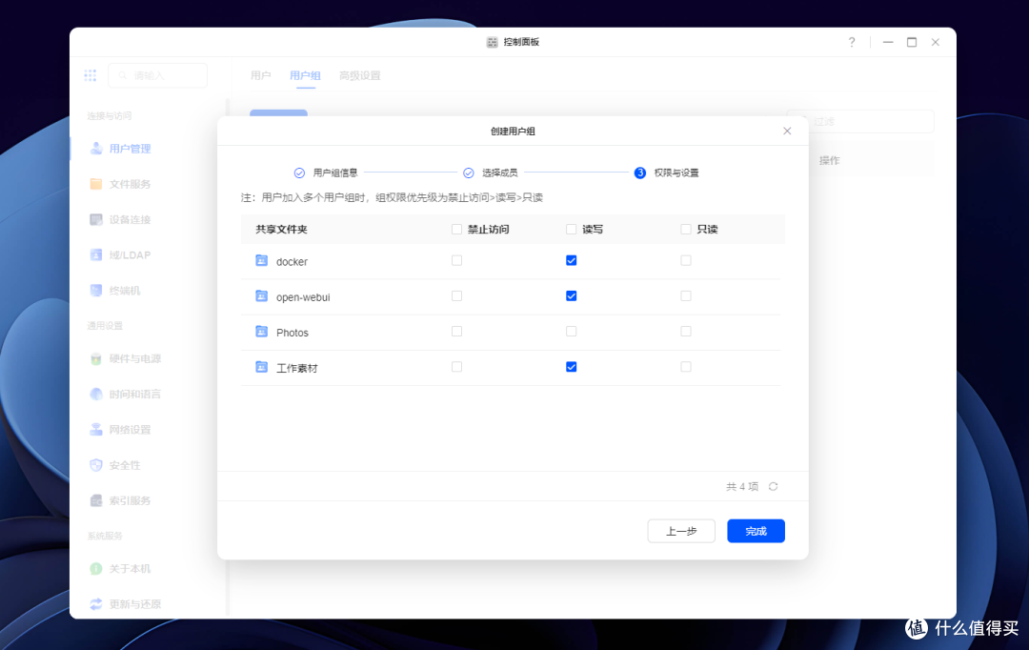Screen dimensions: 1029x650
Task: Click the docker folder icon
Action: point(261,260)
